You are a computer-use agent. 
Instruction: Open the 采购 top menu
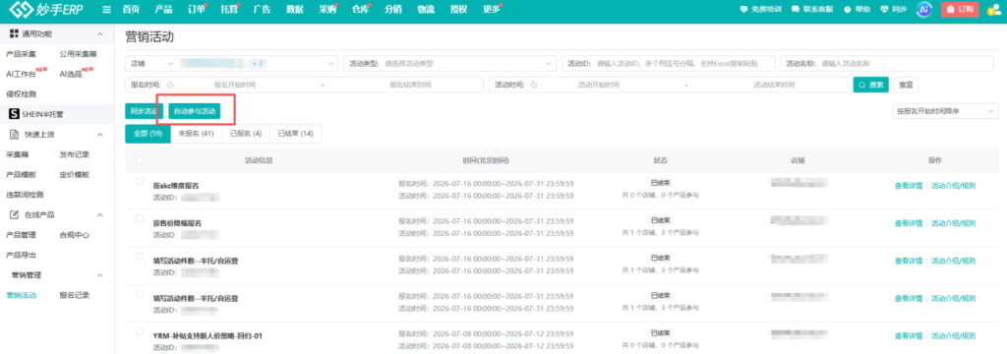pyautogui.click(x=327, y=10)
